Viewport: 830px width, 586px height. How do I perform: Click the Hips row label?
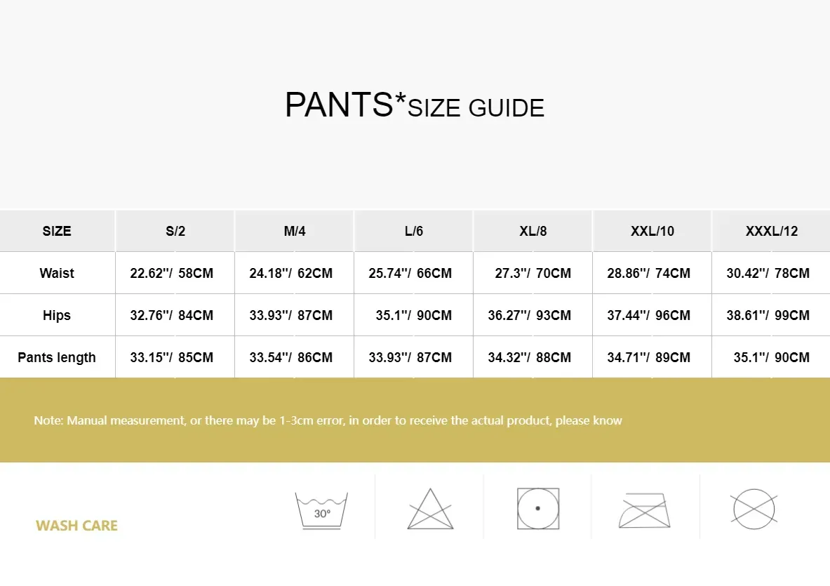pyautogui.click(x=57, y=315)
